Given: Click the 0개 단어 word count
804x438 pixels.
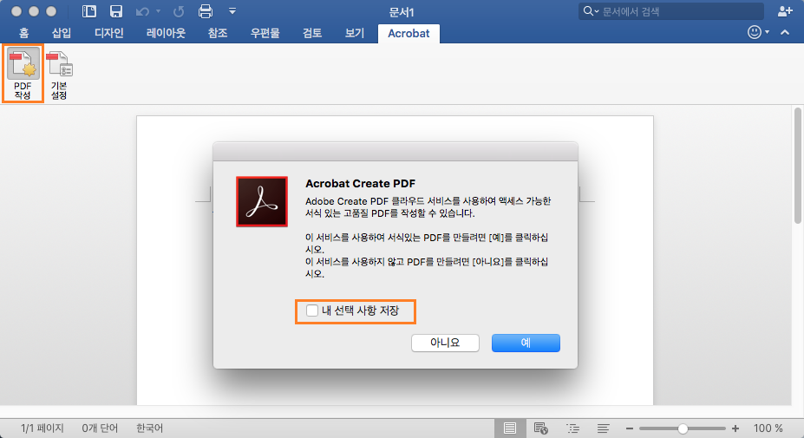Looking at the screenshot, I should click(100, 428).
